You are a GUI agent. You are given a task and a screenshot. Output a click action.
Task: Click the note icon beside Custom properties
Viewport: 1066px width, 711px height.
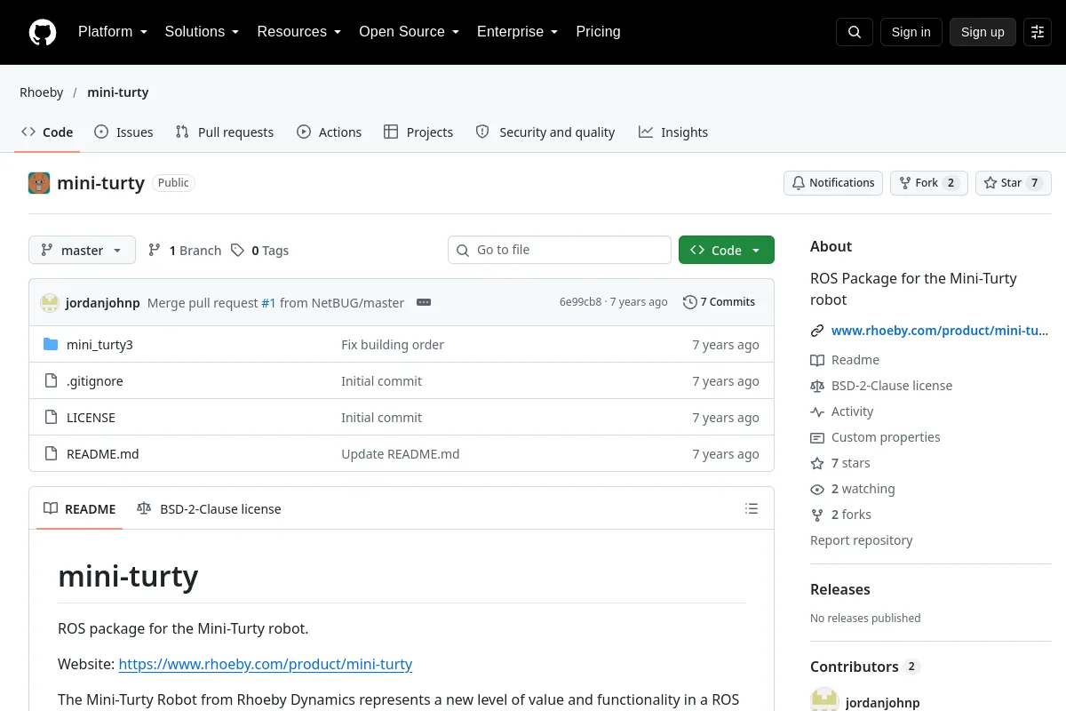click(817, 437)
